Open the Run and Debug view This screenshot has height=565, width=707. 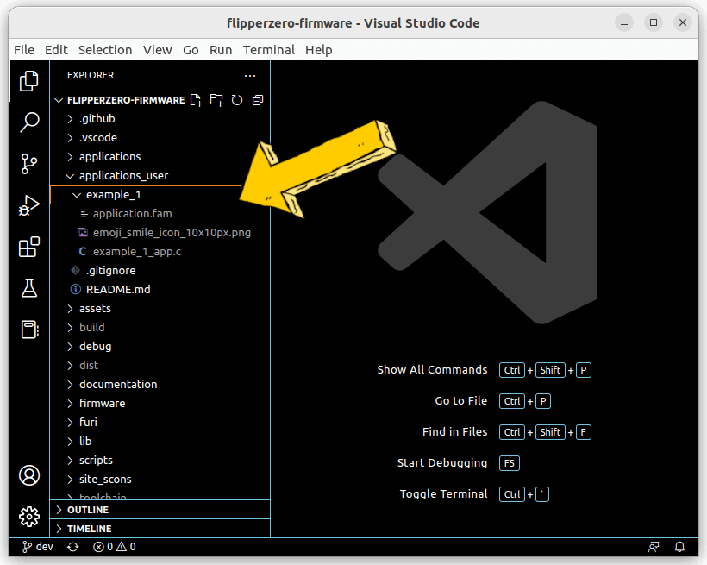[29, 205]
